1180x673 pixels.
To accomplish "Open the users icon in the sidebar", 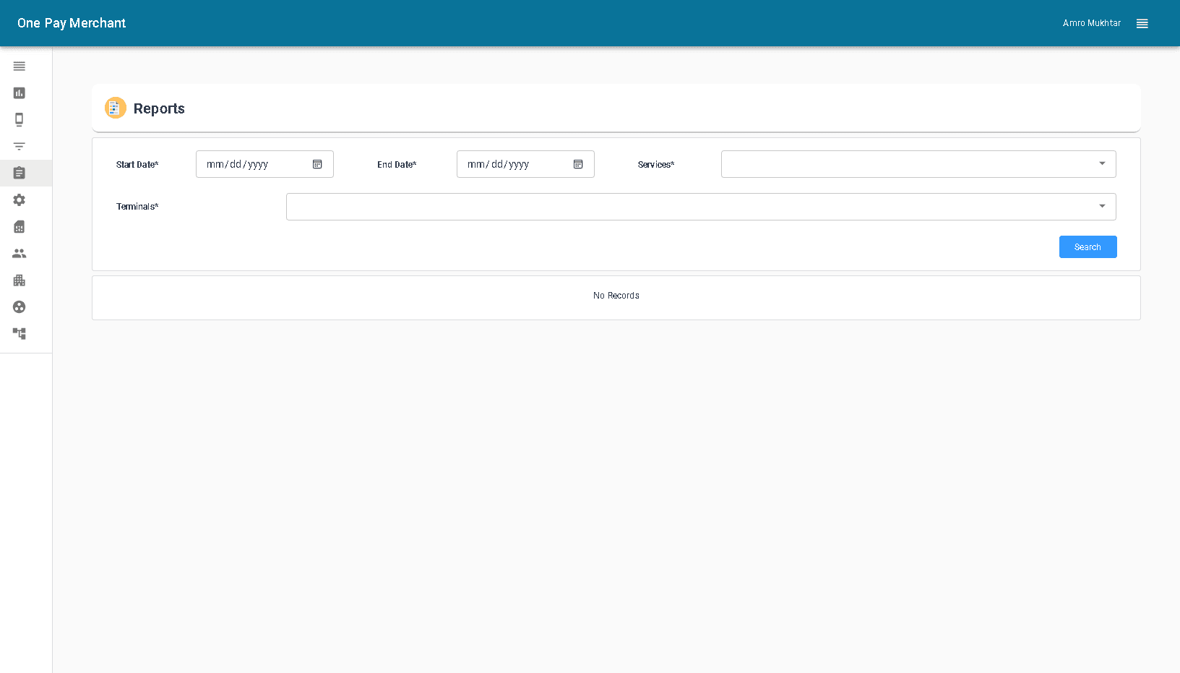I will [x=19, y=253].
